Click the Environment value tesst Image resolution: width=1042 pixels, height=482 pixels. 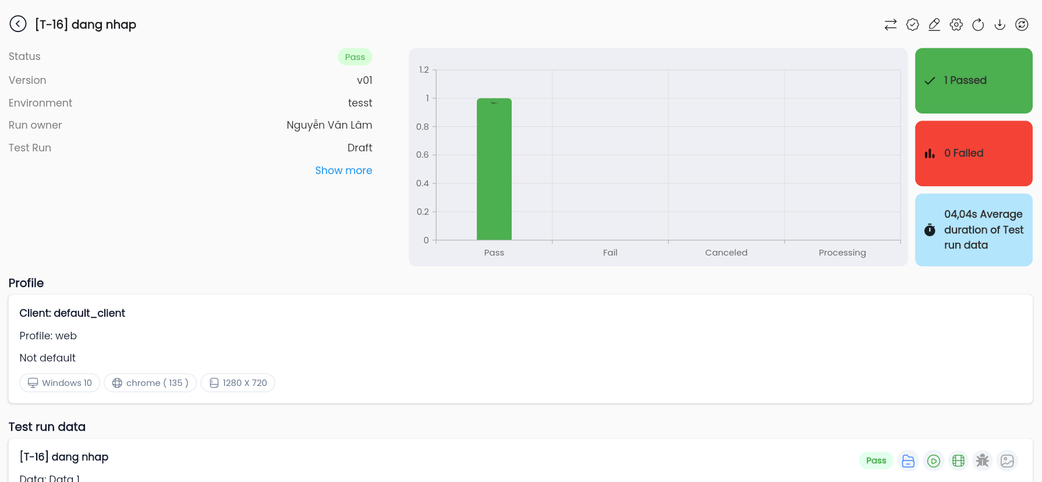[360, 103]
